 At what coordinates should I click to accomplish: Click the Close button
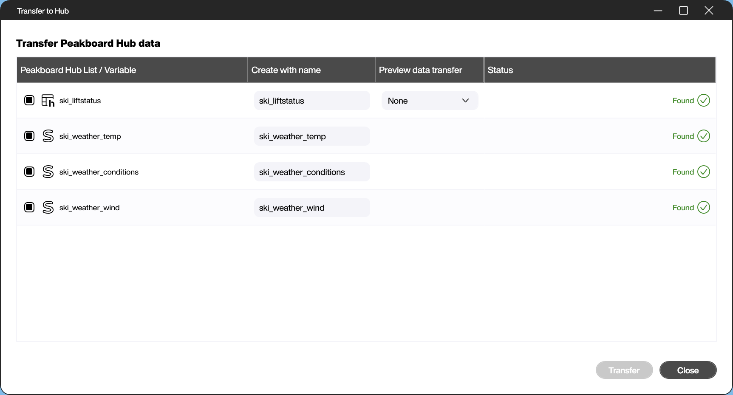tap(688, 370)
